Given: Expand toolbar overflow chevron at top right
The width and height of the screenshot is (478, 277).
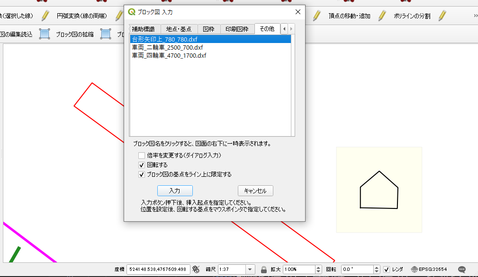Looking at the screenshot, I should 475,16.
